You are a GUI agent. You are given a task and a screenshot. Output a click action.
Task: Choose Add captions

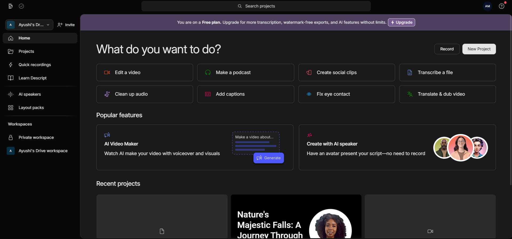point(246,94)
